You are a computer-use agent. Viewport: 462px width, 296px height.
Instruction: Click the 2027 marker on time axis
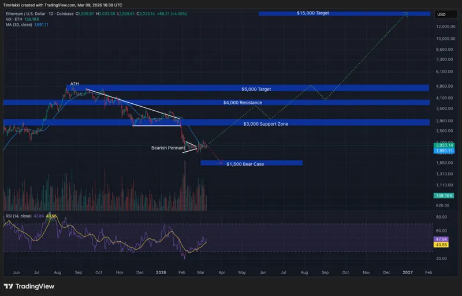click(x=407, y=271)
